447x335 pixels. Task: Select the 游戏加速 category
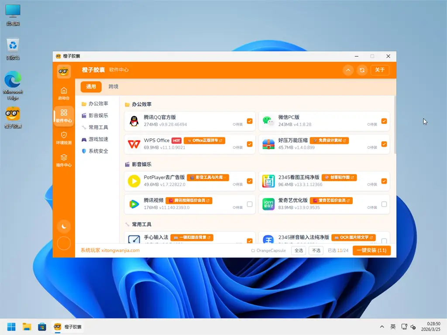click(97, 139)
